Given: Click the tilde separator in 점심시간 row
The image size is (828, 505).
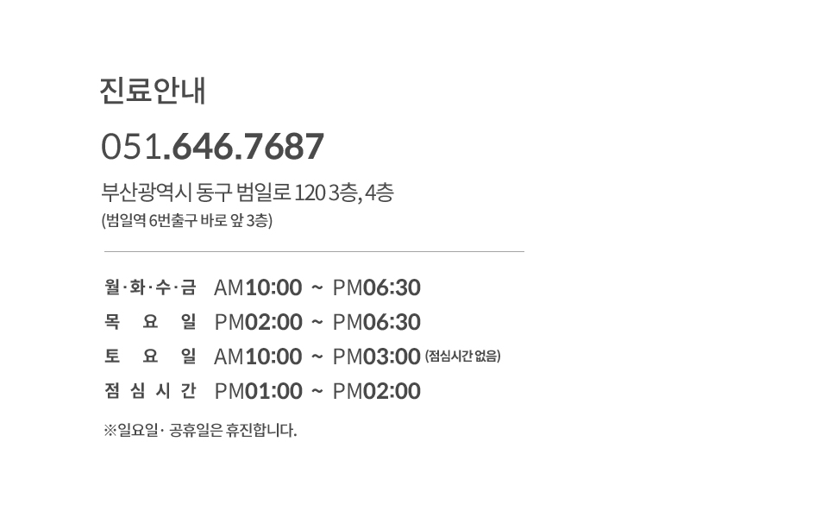Looking at the screenshot, I should point(317,392).
